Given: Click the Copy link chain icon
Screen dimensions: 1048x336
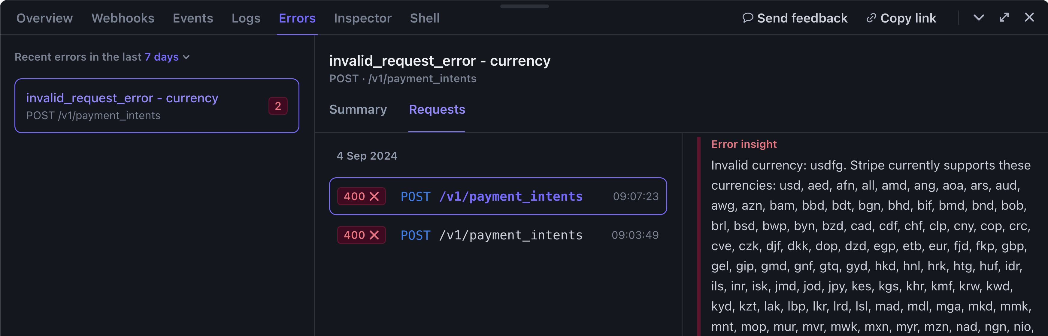Looking at the screenshot, I should coord(871,18).
